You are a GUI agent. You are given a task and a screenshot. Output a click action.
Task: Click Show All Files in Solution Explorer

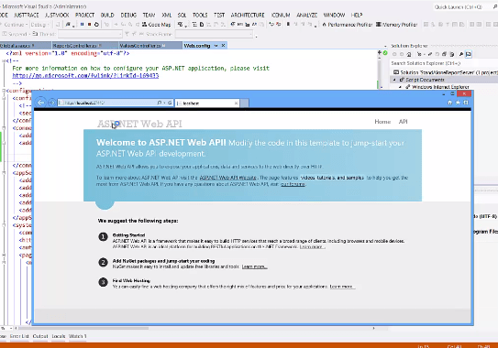pyautogui.click(x=451, y=54)
